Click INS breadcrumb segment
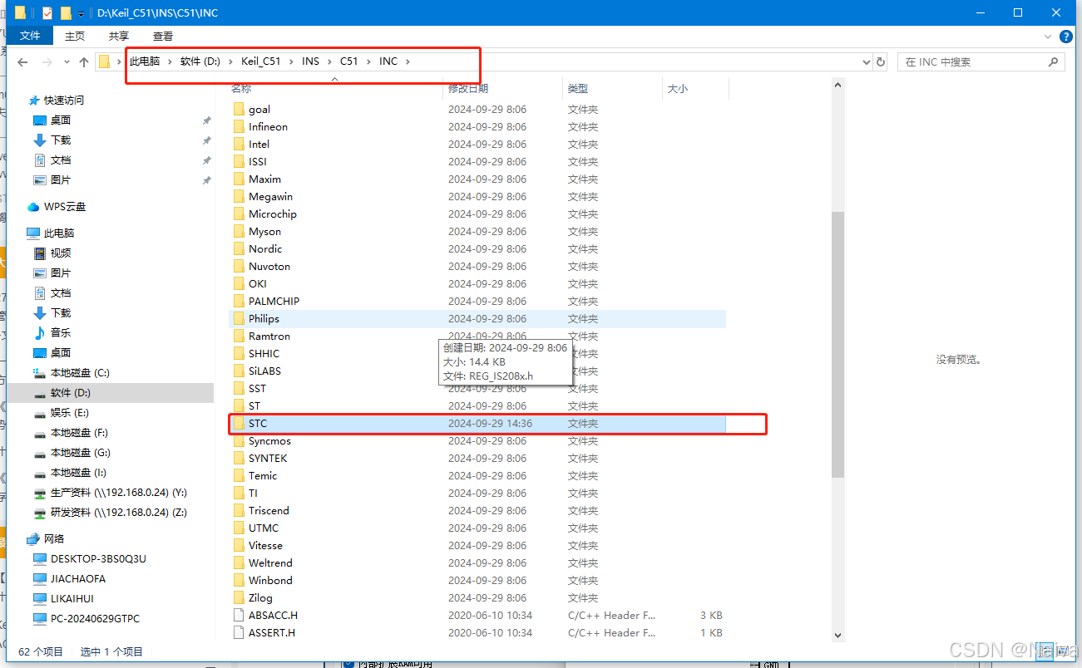The width and height of the screenshot is (1082, 668). point(310,61)
